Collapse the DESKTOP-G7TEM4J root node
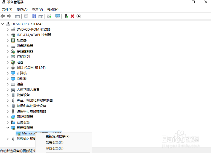This screenshot has width=211, height=153. [x=2, y=24]
